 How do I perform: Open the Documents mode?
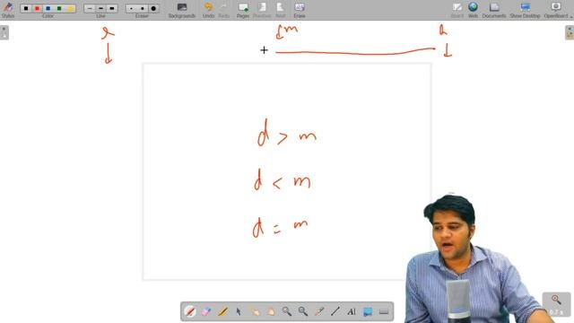(x=494, y=10)
